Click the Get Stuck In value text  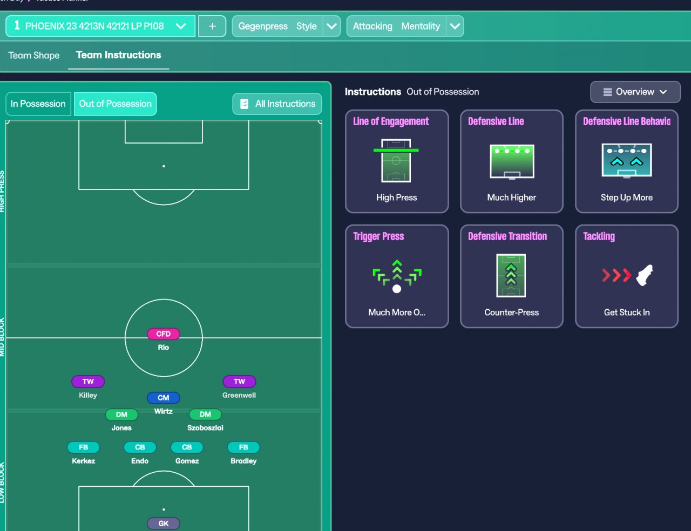(x=627, y=312)
